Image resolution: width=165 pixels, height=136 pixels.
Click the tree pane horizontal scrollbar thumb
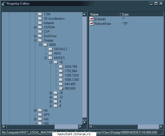[30, 127]
